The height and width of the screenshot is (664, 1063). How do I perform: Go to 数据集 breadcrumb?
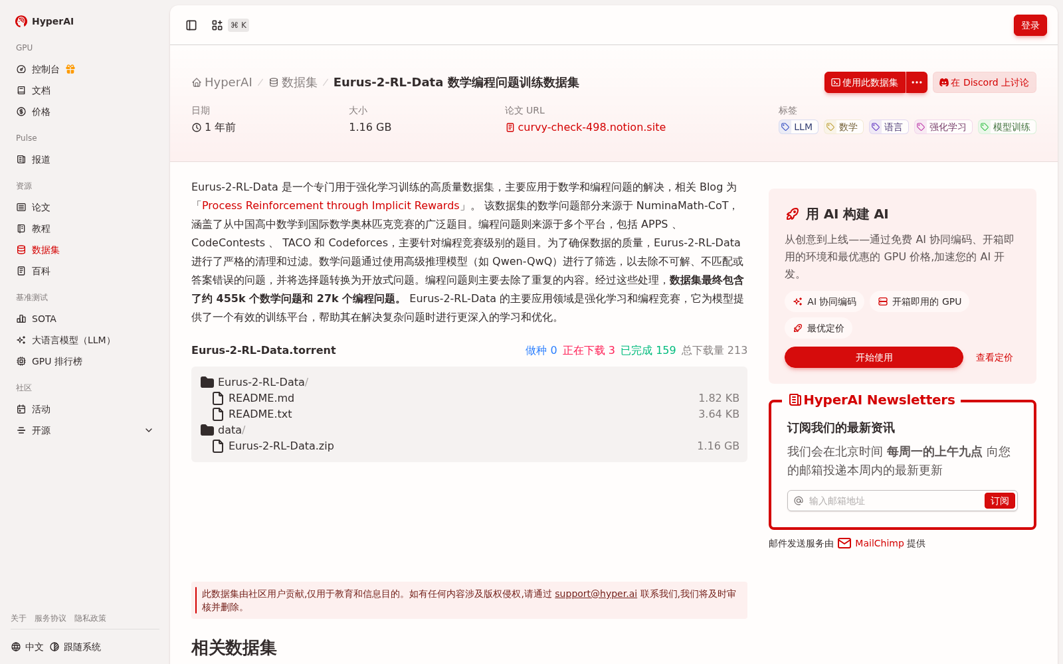293,82
